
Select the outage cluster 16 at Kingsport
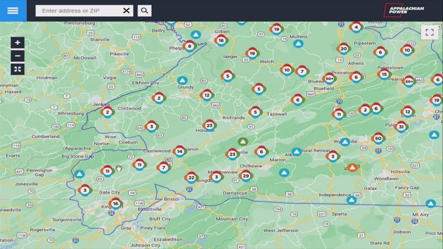click(115, 204)
